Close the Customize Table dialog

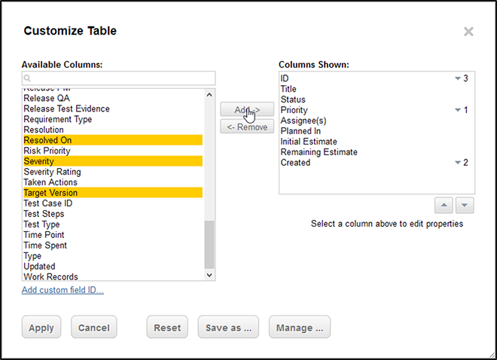pyautogui.click(x=468, y=32)
